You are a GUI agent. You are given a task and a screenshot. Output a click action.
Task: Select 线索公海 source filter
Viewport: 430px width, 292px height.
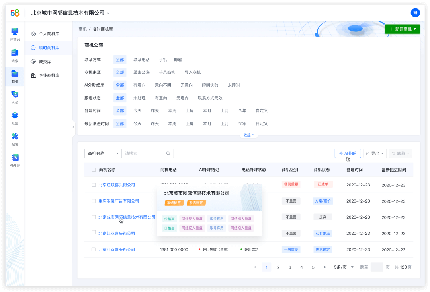tap(141, 73)
